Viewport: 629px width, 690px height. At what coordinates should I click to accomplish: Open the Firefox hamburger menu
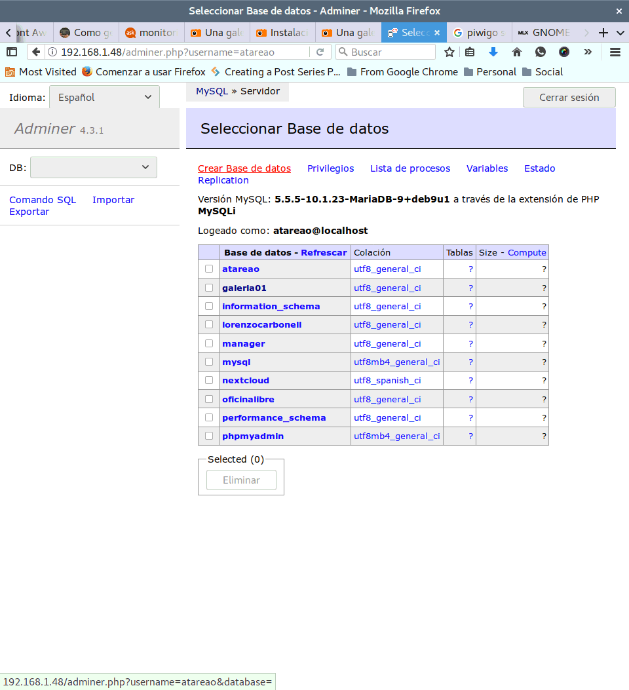coord(615,52)
